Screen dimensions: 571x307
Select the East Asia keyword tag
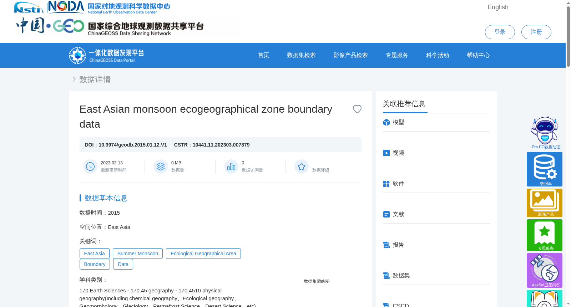point(95,254)
